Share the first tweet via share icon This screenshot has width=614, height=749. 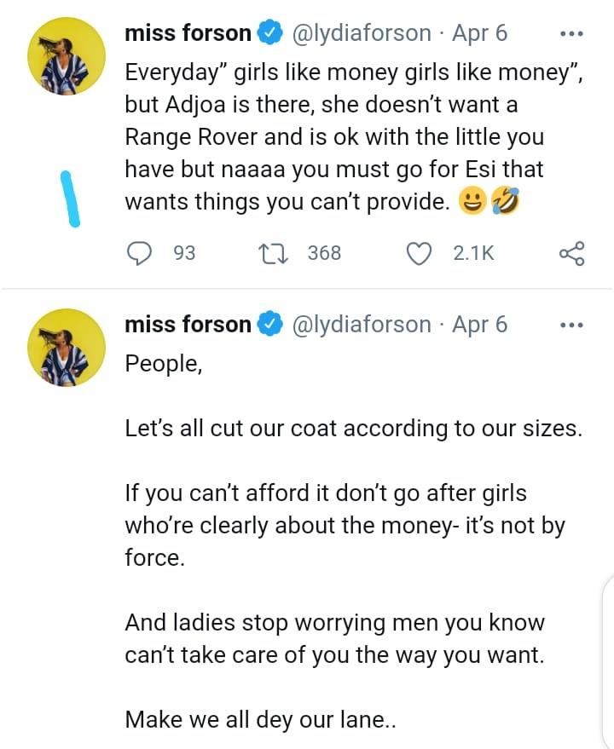[571, 253]
